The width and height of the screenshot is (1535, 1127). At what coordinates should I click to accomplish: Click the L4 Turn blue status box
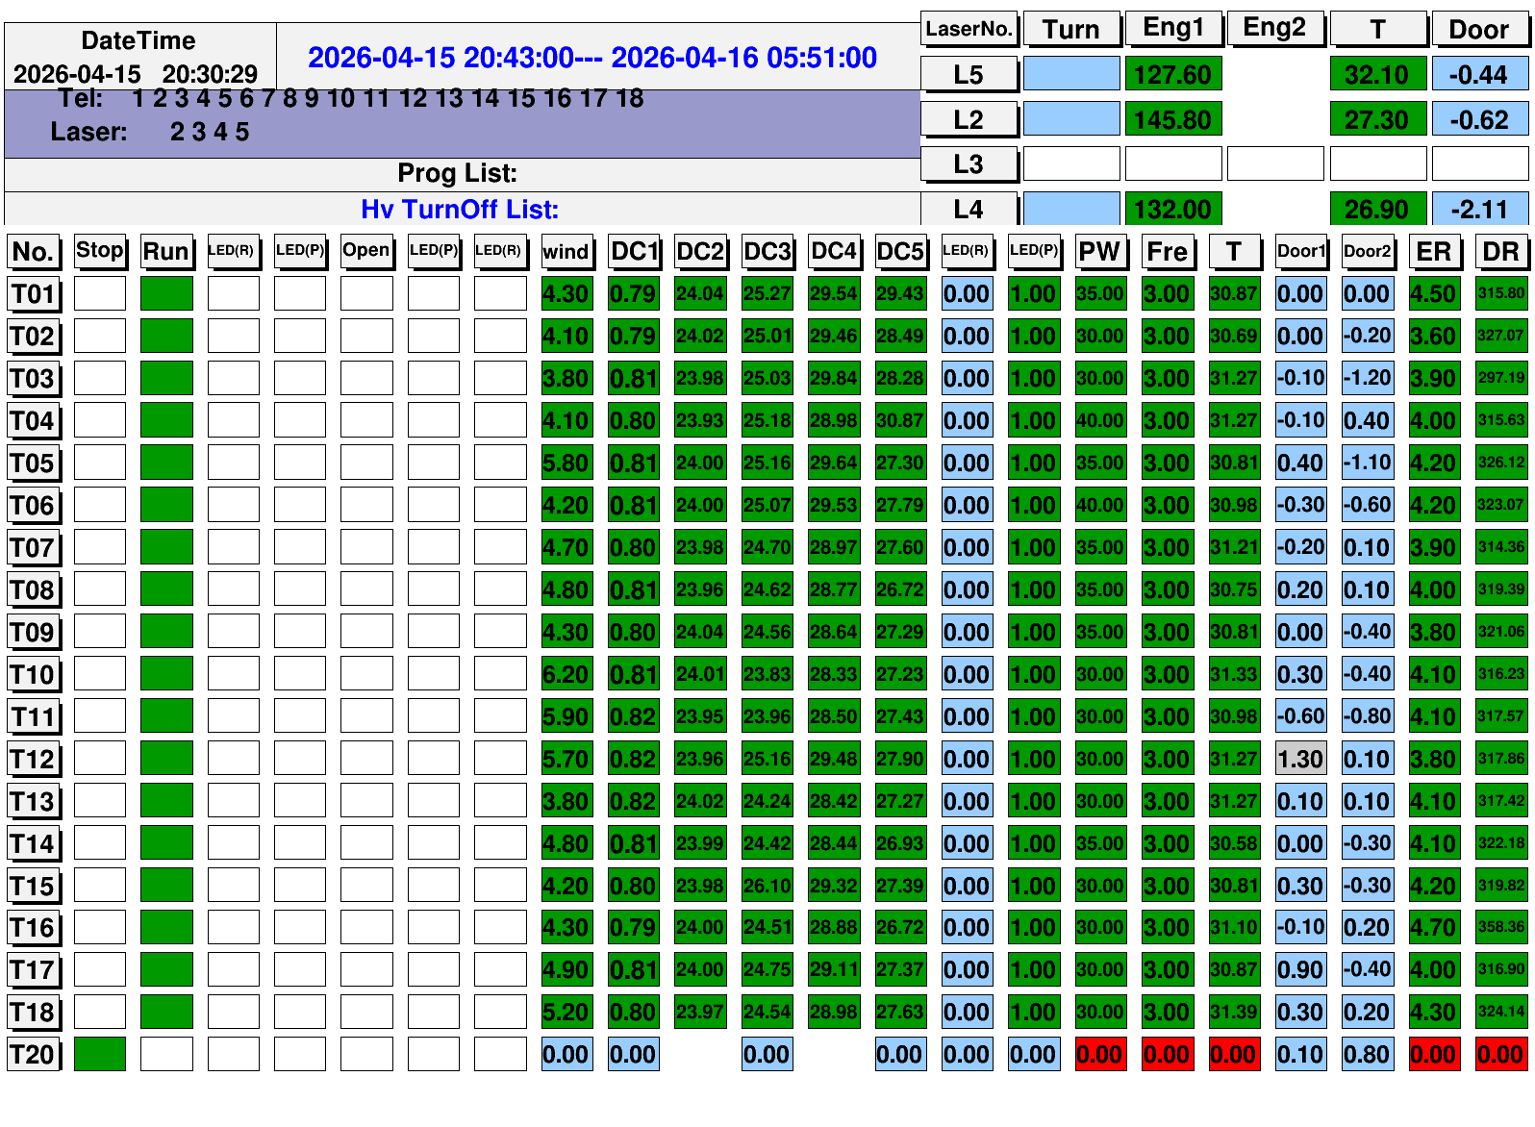coord(1070,209)
